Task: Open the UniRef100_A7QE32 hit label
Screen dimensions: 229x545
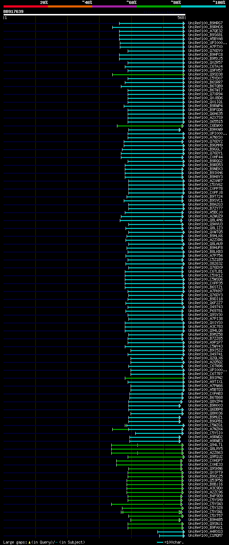Action: (205, 31)
